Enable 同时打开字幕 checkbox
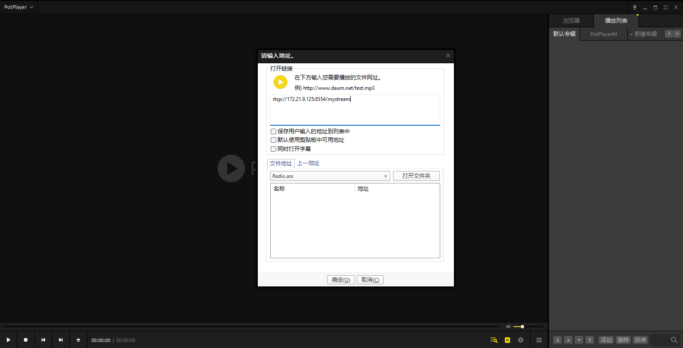The image size is (683, 348). click(273, 149)
